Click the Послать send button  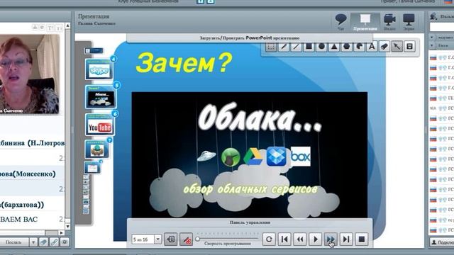(13, 242)
